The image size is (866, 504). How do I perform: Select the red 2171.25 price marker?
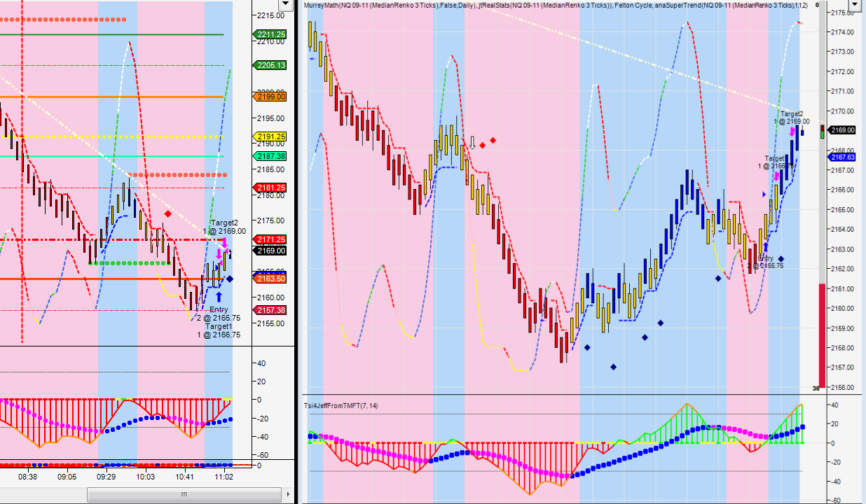coord(270,239)
